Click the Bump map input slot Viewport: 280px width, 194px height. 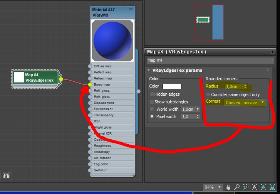(x=90, y=84)
